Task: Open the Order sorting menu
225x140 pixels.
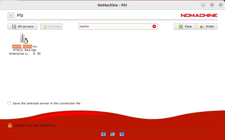Action: (x=207, y=26)
